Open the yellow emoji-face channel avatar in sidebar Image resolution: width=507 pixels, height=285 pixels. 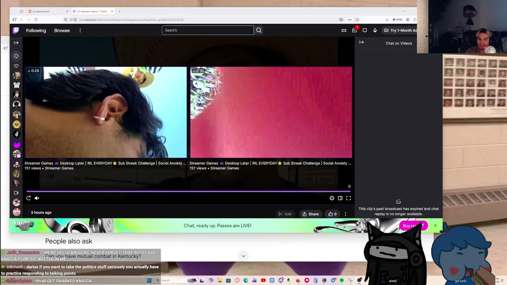click(17, 125)
